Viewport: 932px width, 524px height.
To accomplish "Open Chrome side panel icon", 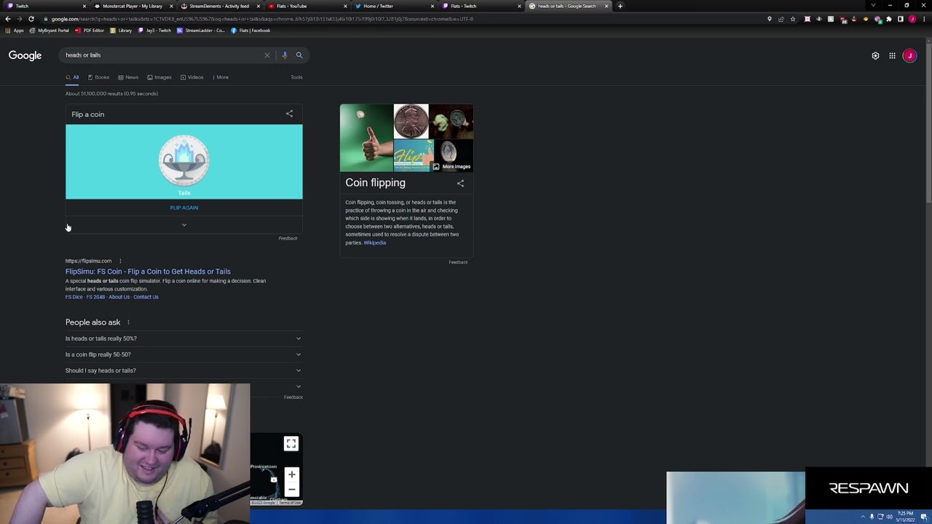I will point(900,19).
